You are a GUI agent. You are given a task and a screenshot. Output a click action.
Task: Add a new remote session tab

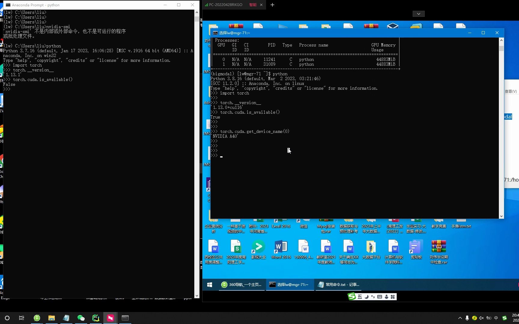pyautogui.click(x=272, y=5)
